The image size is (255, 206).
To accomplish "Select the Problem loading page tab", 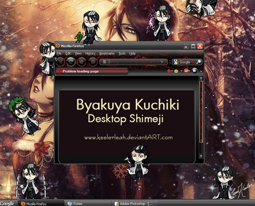I will pyautogui.click(x=92, y=71).
